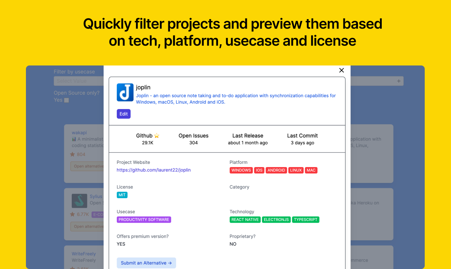Select the MAC platform tag
Screen dimensions: 451x269
coord(311,170)
